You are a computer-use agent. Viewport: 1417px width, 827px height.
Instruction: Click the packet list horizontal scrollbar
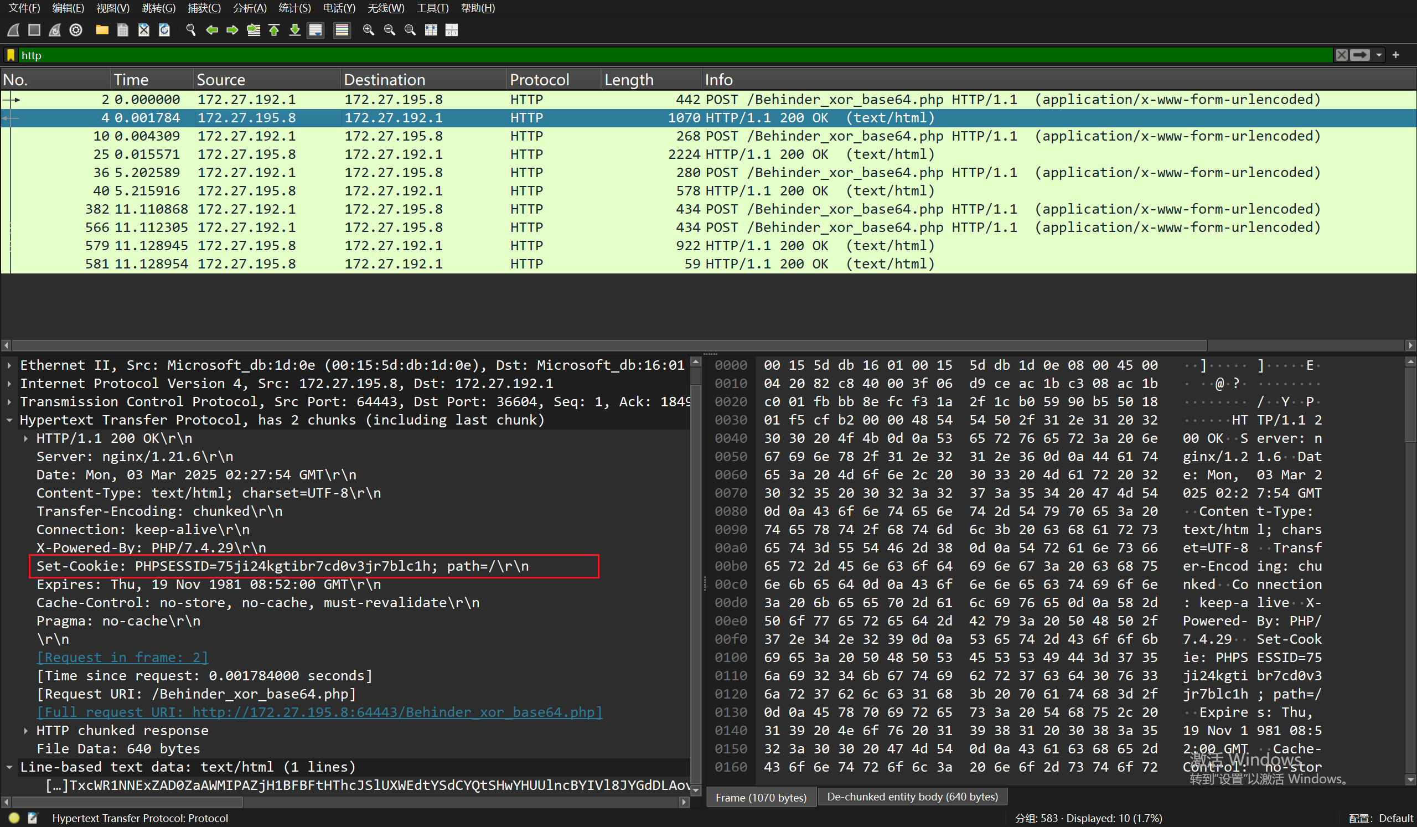(x=607, y=345)
